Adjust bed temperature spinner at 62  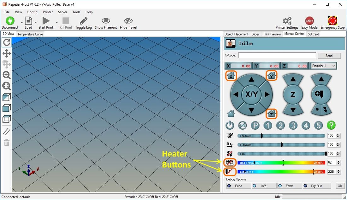[338, 163]
